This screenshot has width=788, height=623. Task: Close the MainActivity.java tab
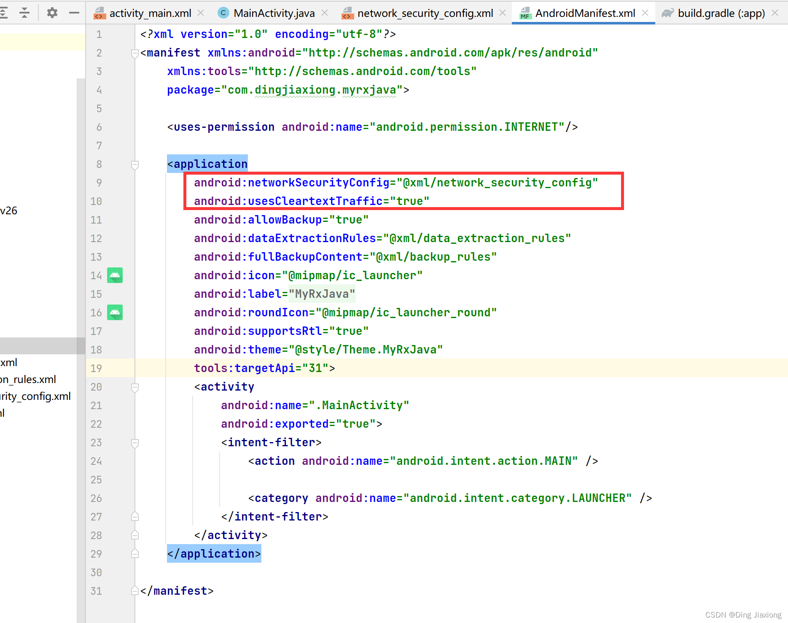coord(325,13)
